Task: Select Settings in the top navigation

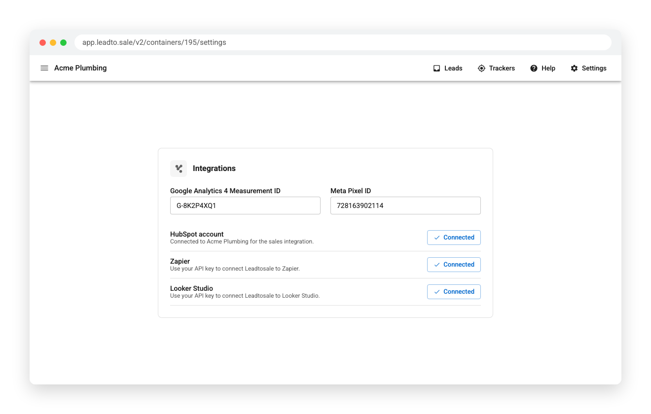Action: [588, 69]
